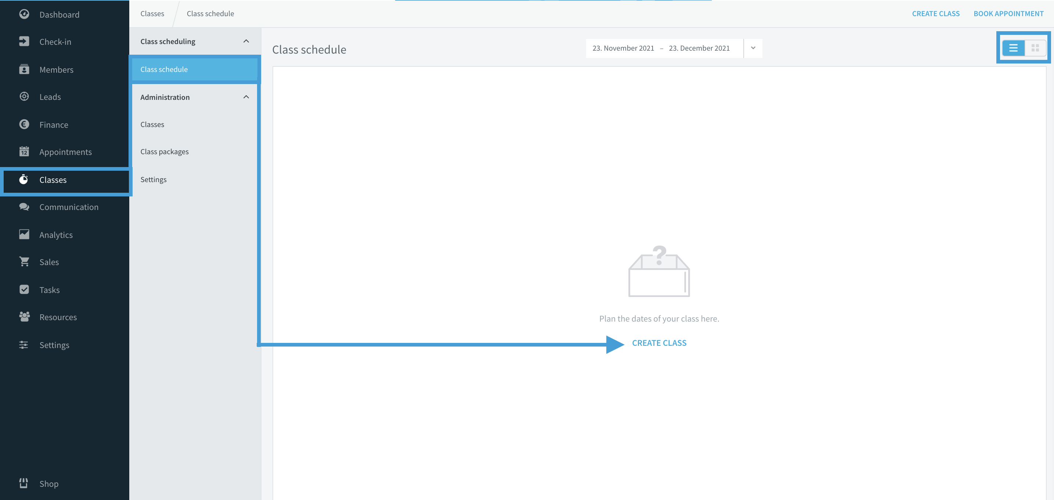
Task: Open Resources section
Action: [58, 317]
